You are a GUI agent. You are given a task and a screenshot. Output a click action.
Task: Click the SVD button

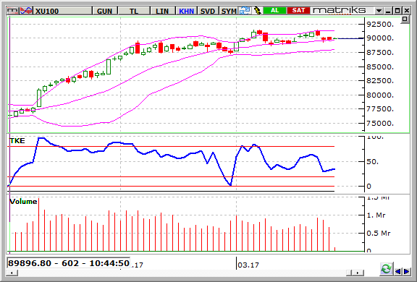[x=208, y=11]
